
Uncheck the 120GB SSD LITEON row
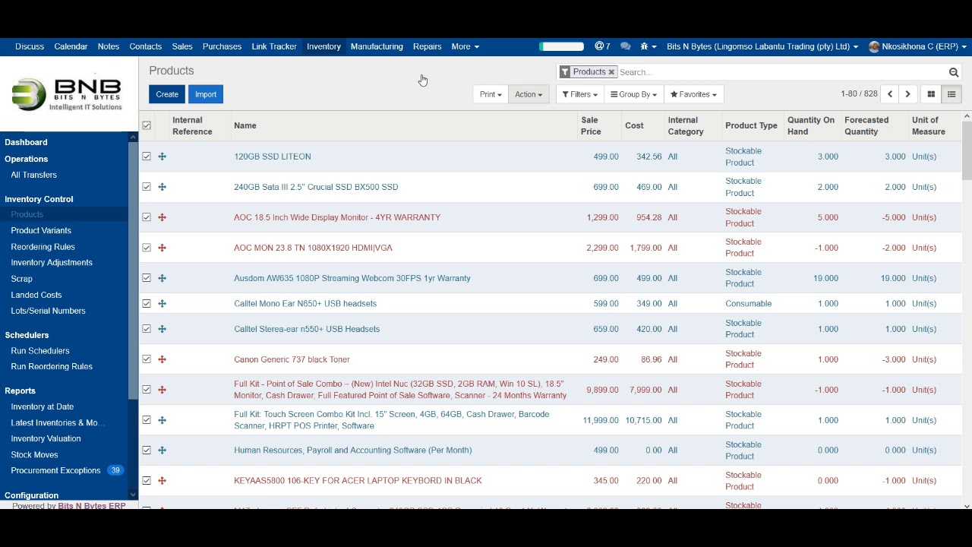(147, 157)
